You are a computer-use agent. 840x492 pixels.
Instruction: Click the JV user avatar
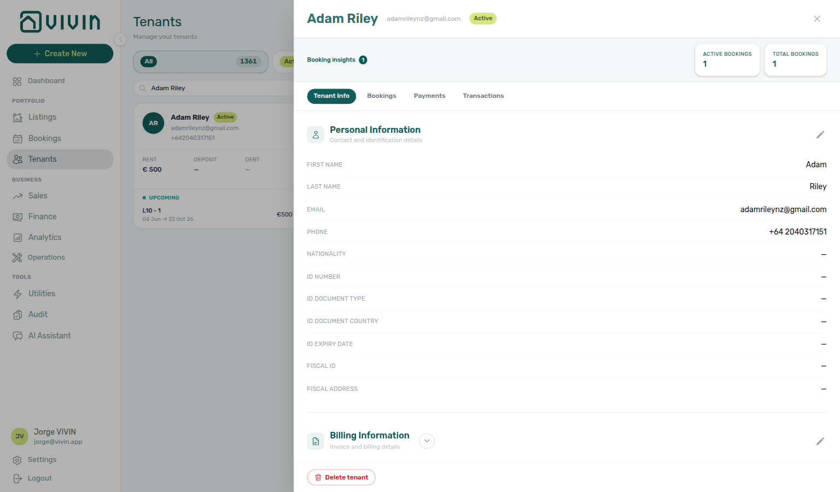click(20, 436)
